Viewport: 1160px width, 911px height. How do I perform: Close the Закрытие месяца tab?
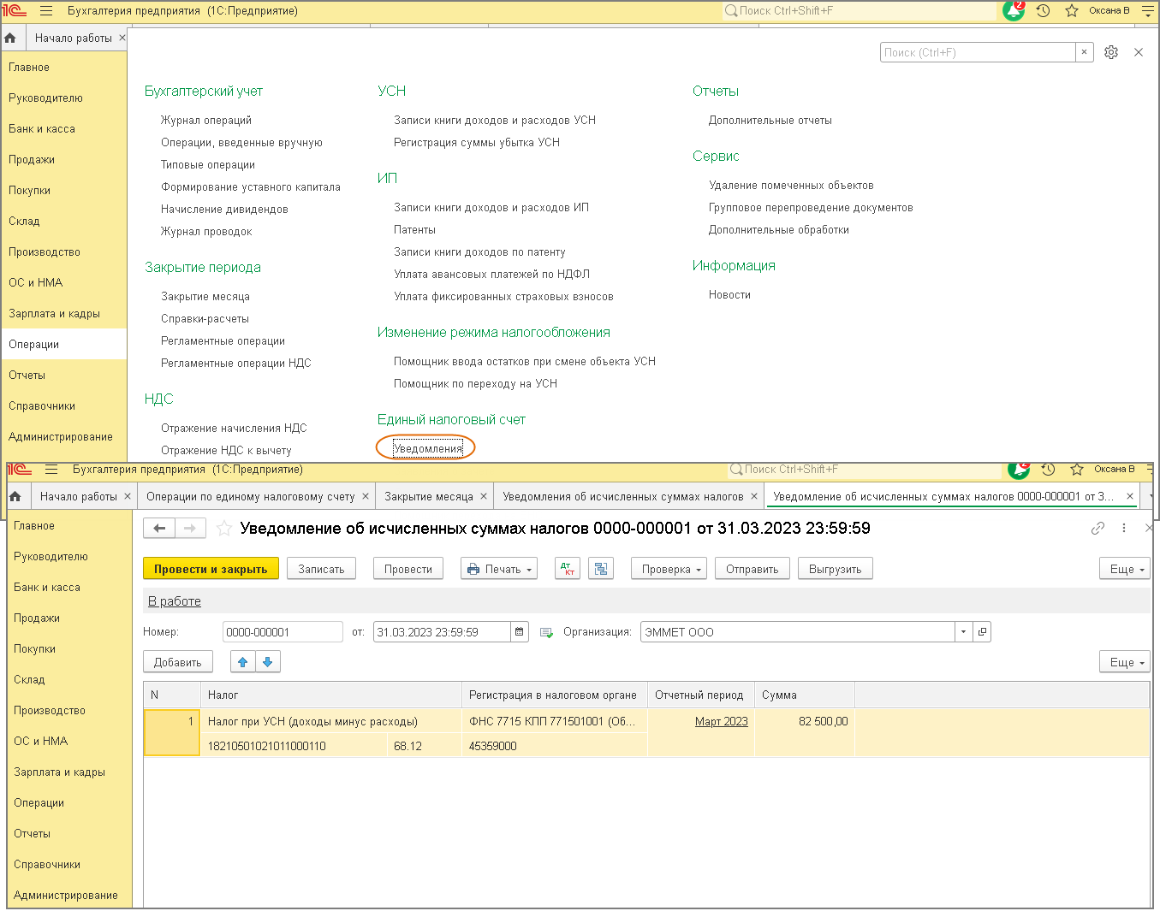484,496
